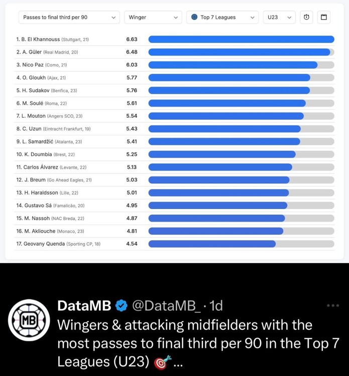Select the B. El Khannouss row
This screenshot has height=376, width=349.
[x=174, y=39]
